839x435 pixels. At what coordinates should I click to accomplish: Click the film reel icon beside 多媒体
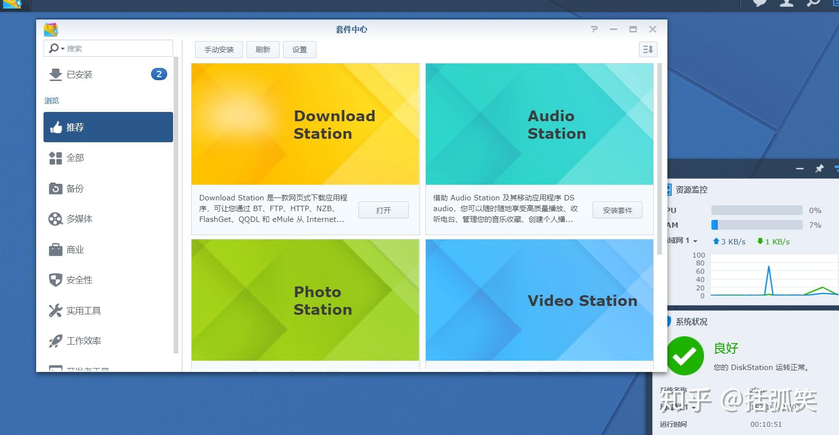click(x=55, y=219)
